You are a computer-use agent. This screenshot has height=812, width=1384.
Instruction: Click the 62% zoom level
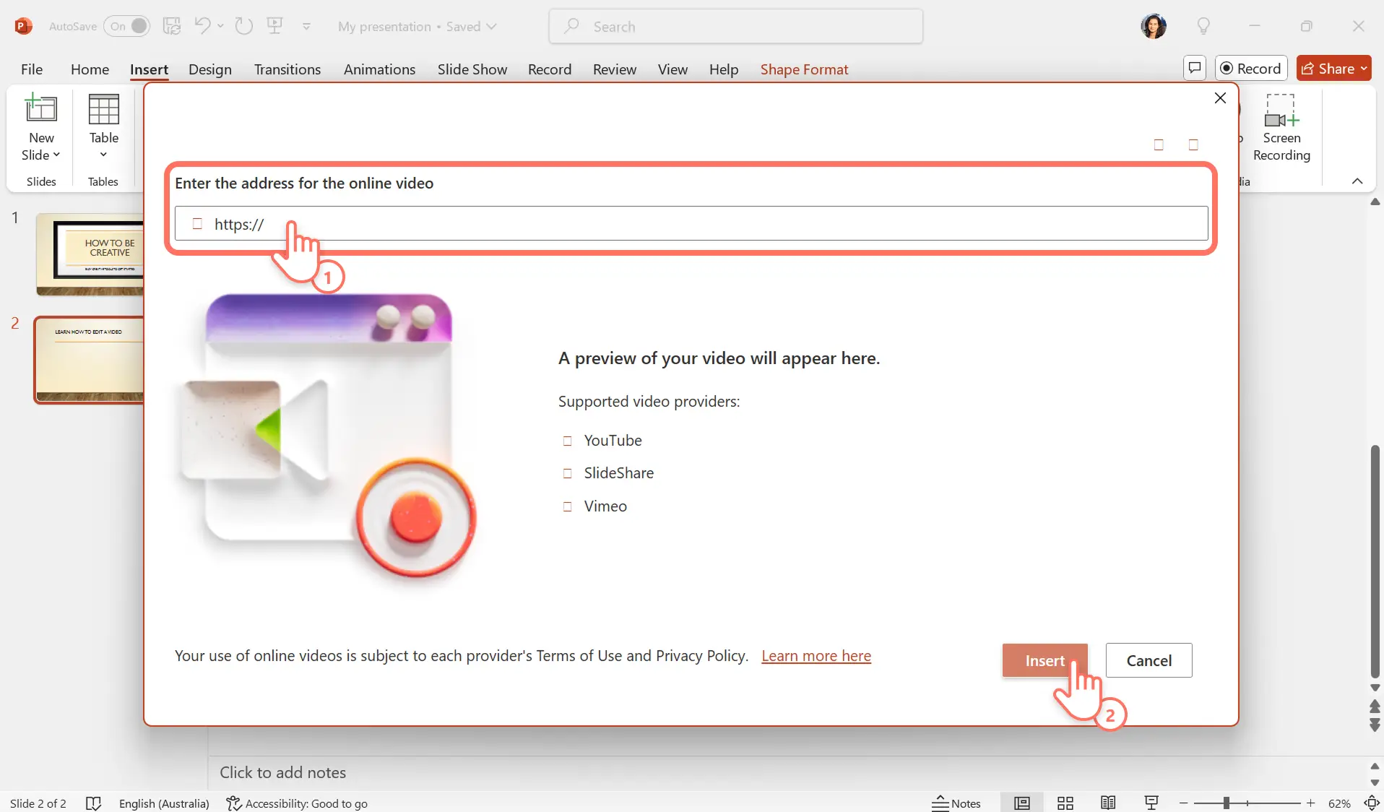click(1339, 803)
